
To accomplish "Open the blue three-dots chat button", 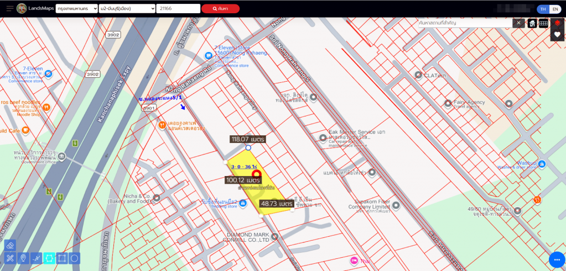I will [x=557, y=259].
